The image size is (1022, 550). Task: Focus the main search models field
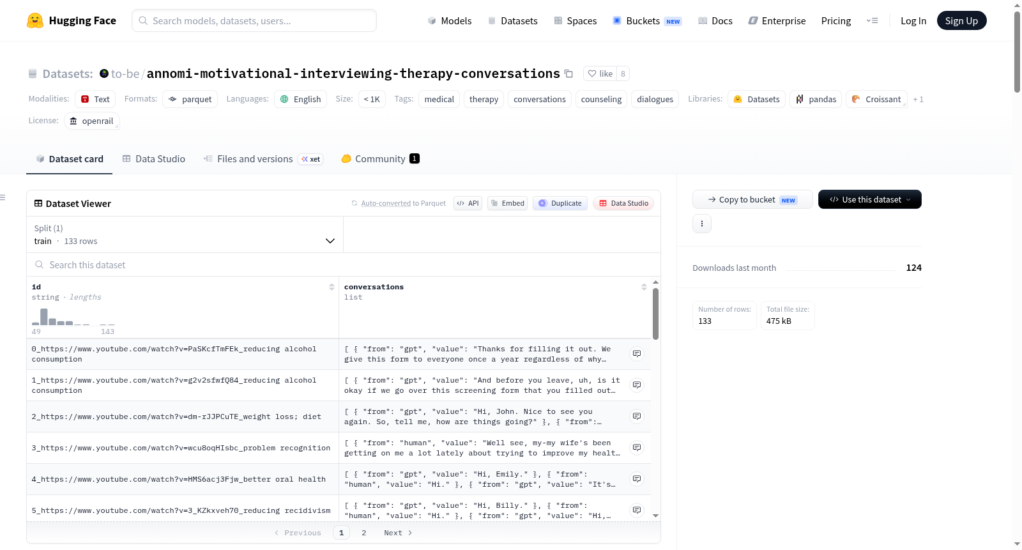[254, 20]
